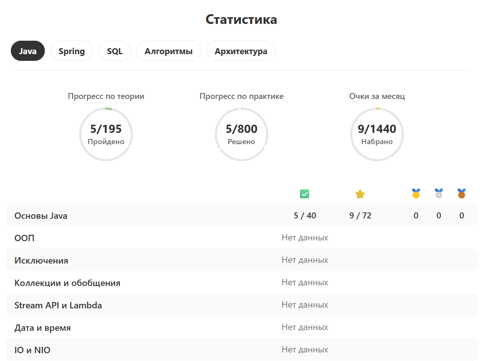Select the Основы Java row title

click(x=41, y=216)
